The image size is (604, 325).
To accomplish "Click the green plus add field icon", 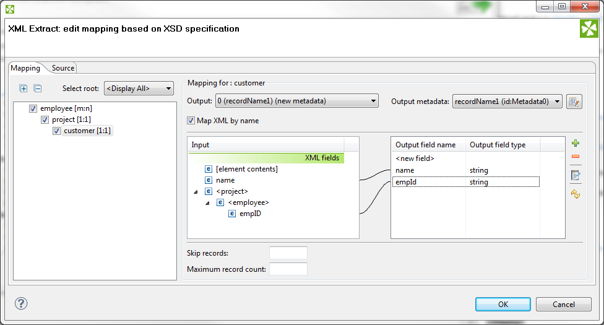I will [576, 144].
